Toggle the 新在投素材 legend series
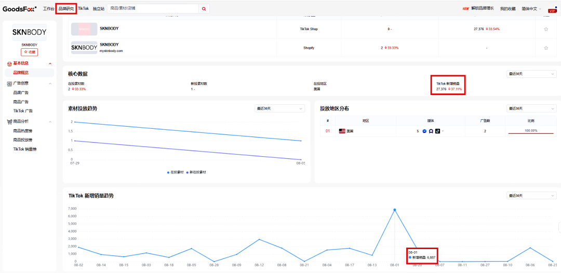The image size is (561, 273). (196, 172)
